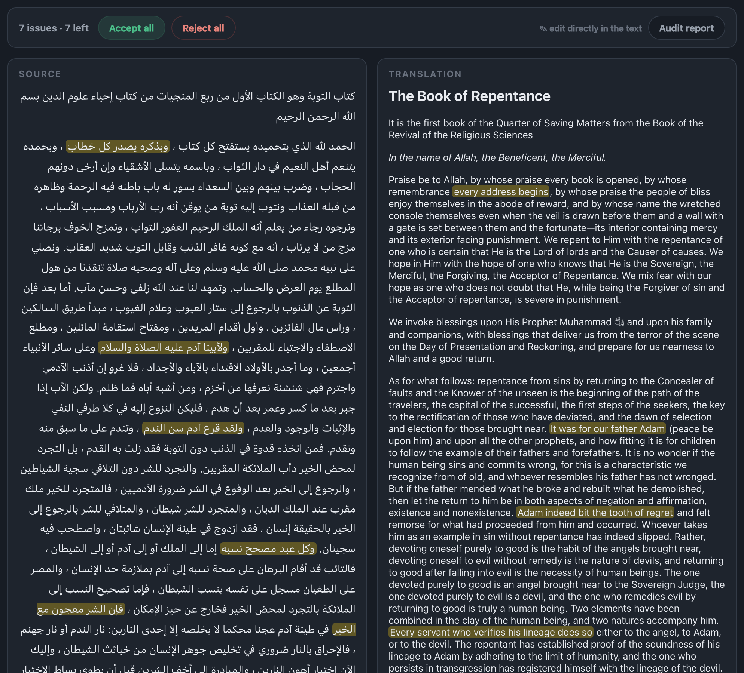Click the italic 'In the name of Allah' line
Image resolution: width=744 pixels, height=673 pixels.
[x=497, y=157]
